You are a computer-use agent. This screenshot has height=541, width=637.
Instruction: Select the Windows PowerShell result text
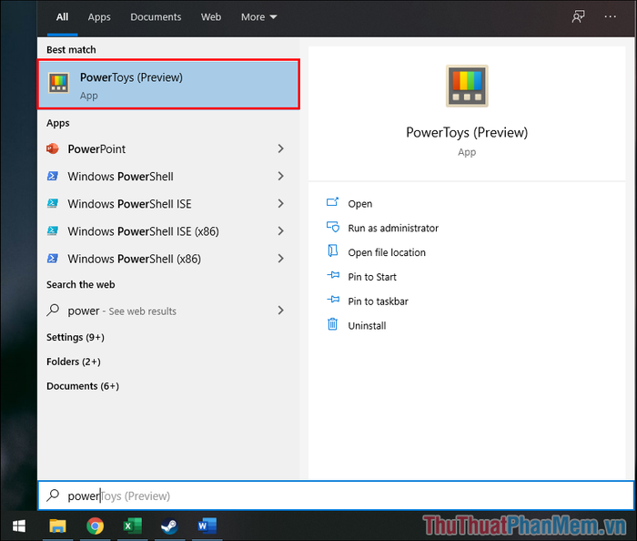(x=121, y=177)
